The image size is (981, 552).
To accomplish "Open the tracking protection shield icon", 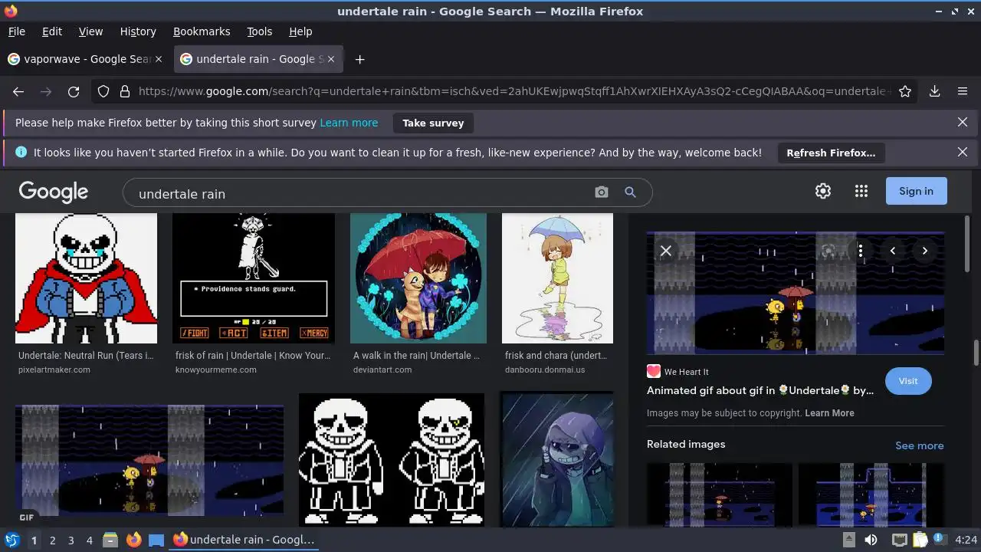I will click(x=103, y=91).
